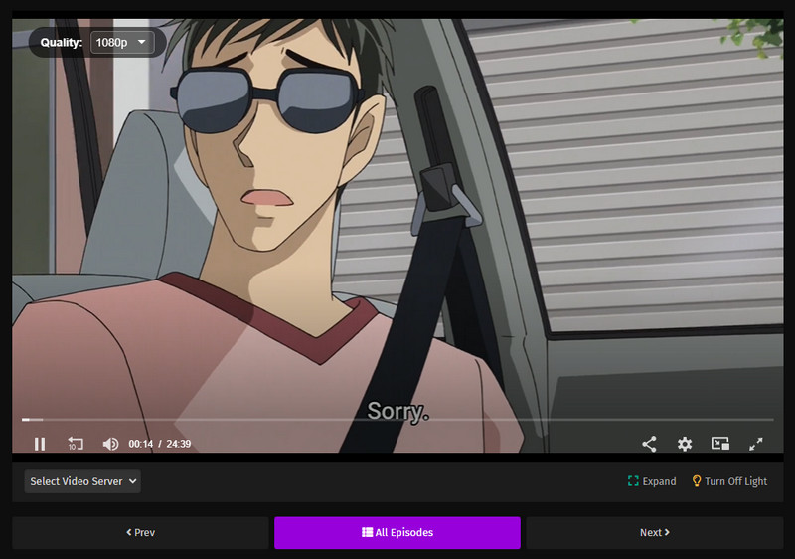Rewind the video 10 seconds
The image size is (795, 559).
(76, 444)
